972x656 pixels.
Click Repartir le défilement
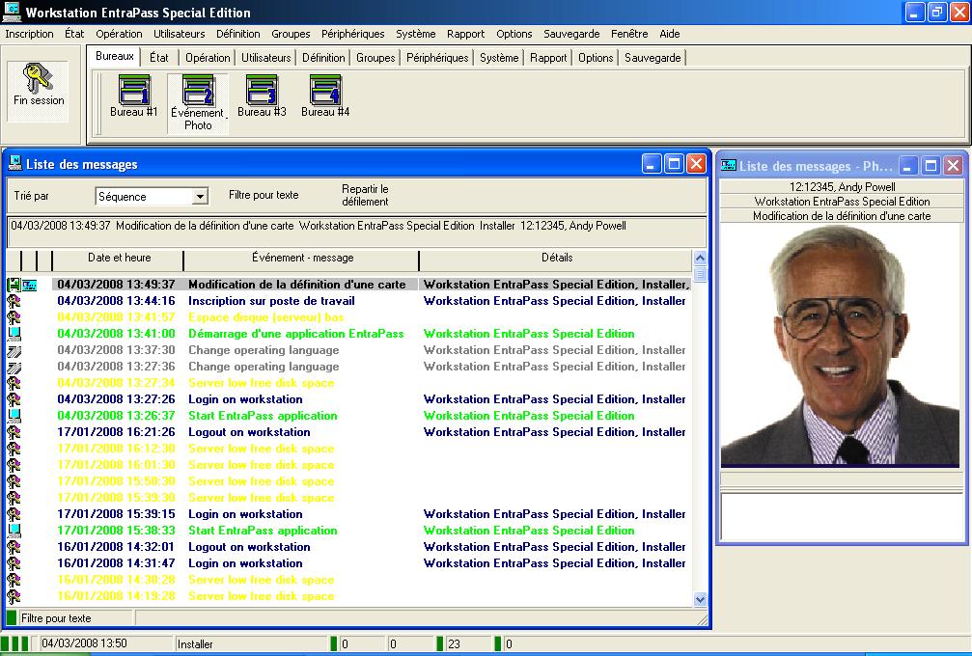(365, 195)
